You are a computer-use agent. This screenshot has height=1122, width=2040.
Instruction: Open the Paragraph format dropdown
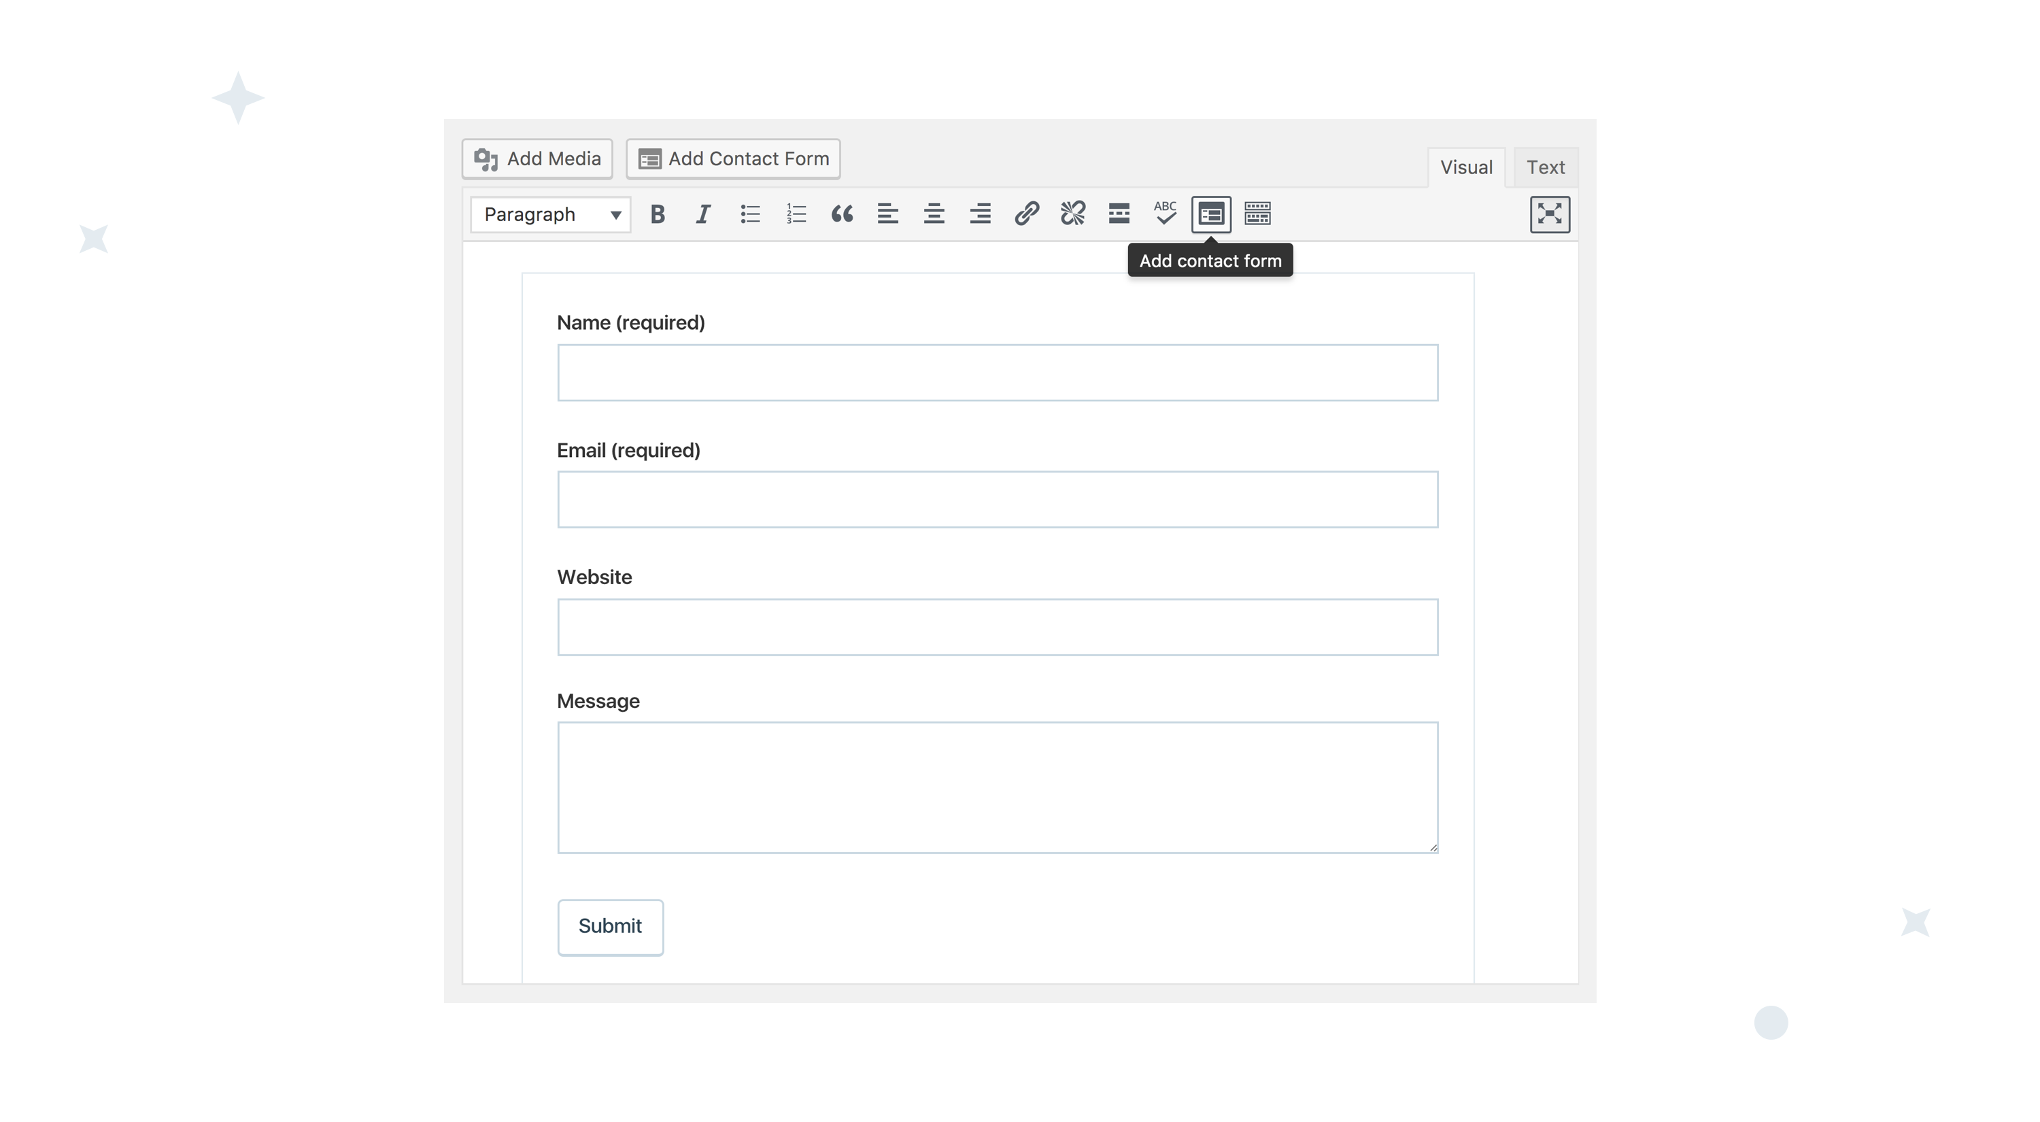coord(549,214)
